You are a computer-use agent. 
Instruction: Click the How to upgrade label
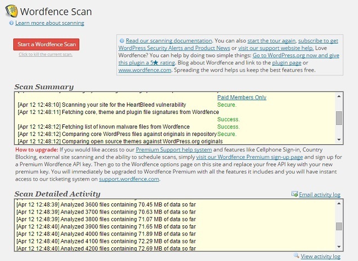(x=37, y=150)
